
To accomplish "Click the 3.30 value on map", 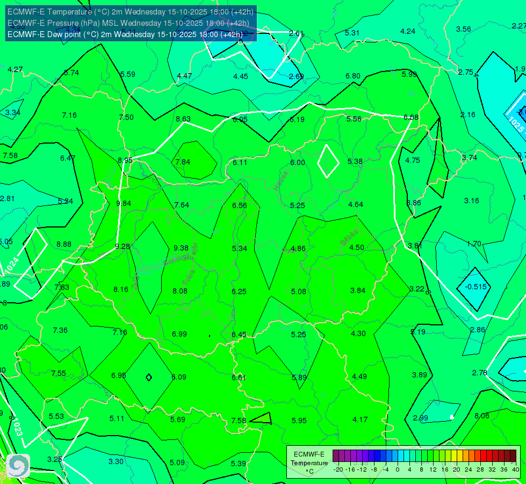I will point(116,461).
